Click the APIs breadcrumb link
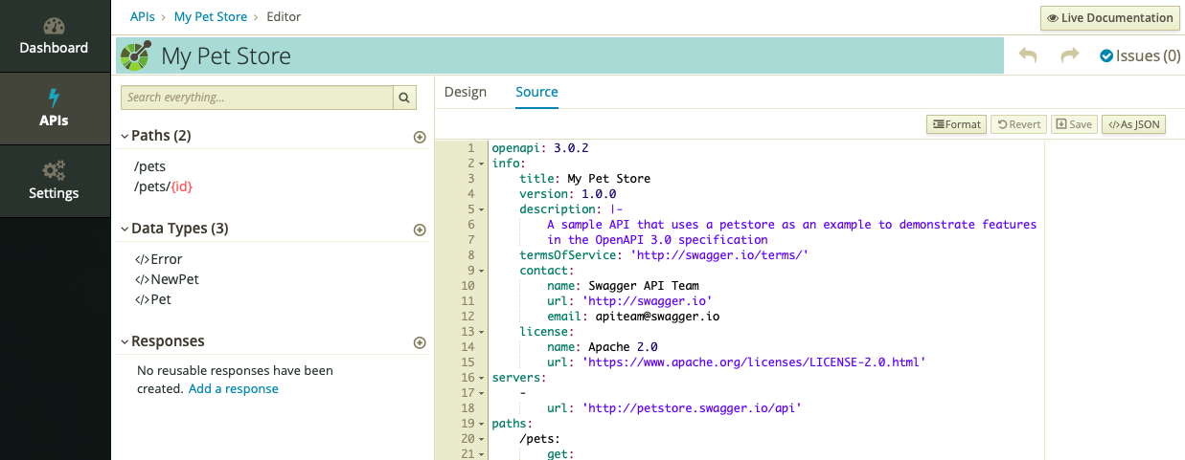The image size is (1185, 460). click(x=144, y=17)
